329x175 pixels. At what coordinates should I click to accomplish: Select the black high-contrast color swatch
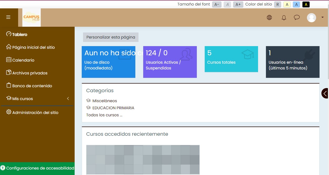pyautogui.click(x=306, y=4)
